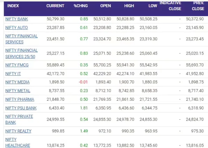Open NIFTY FINANCIAL SERVICES 25/50 link
Image resolution: width=208 pixels, height=148 pixels.
click(21, 54)
